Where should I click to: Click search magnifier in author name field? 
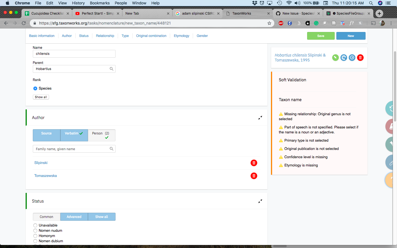pos(111,149)
